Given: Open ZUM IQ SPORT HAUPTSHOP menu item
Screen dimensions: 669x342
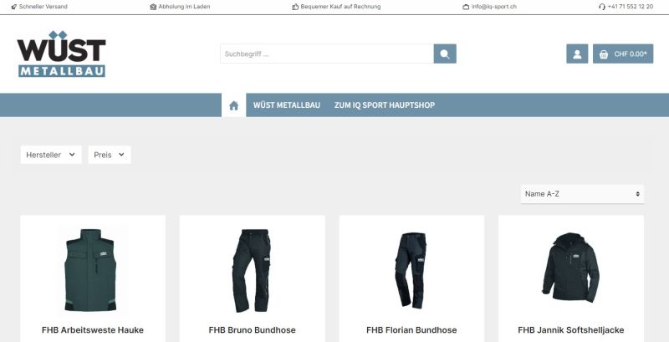Looking at the screenshot, I should (x=385, y=105).
